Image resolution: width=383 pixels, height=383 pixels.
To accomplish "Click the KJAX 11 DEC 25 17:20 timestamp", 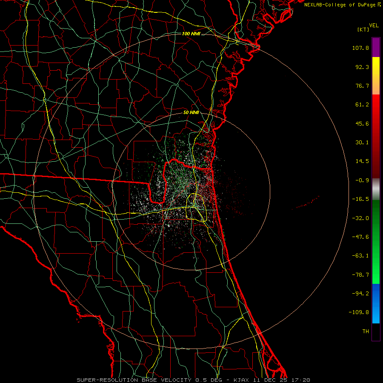I will point(272,380).
